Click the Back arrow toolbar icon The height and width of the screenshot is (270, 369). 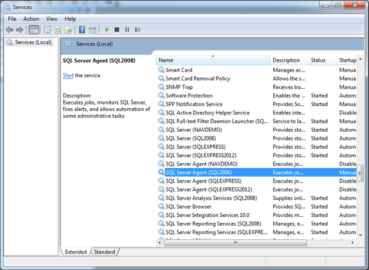[x=9, y=30]
